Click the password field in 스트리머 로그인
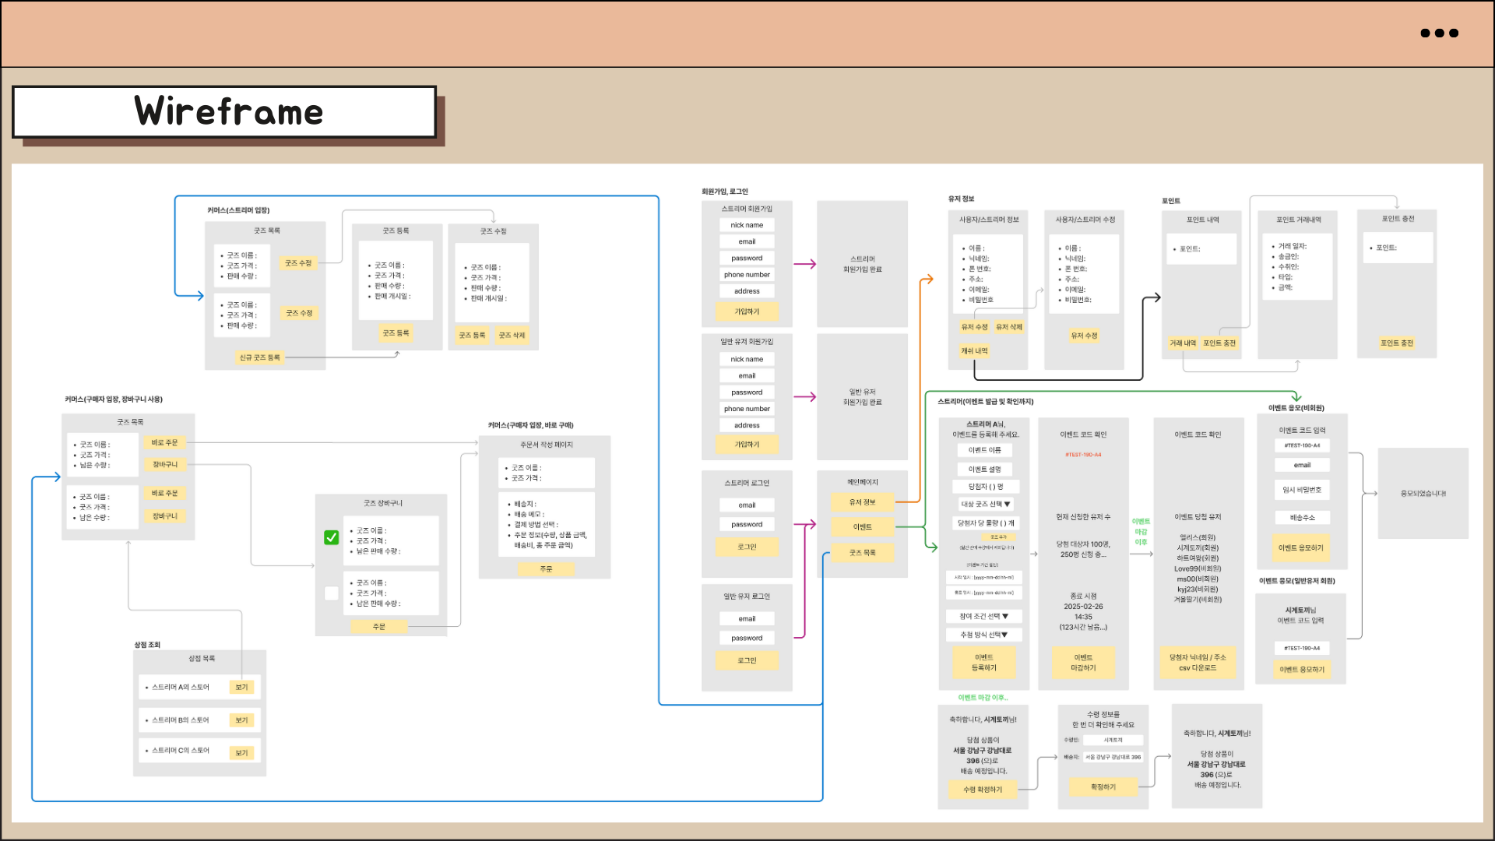 point(747,525)
